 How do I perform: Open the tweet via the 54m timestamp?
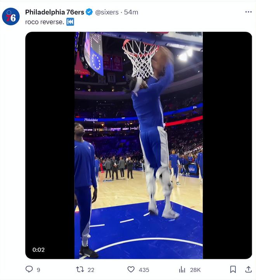131,12
